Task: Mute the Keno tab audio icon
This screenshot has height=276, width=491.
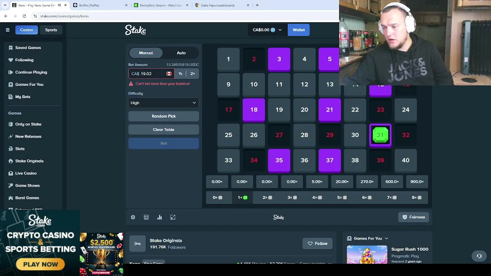Action: (59, 5)
